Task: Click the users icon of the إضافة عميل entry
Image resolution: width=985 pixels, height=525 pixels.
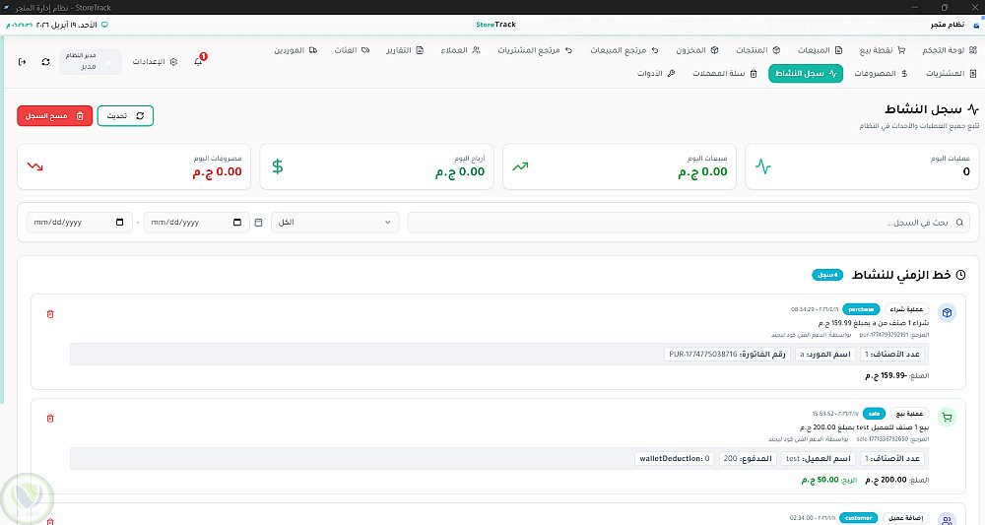Action: (x=947, y=520)
